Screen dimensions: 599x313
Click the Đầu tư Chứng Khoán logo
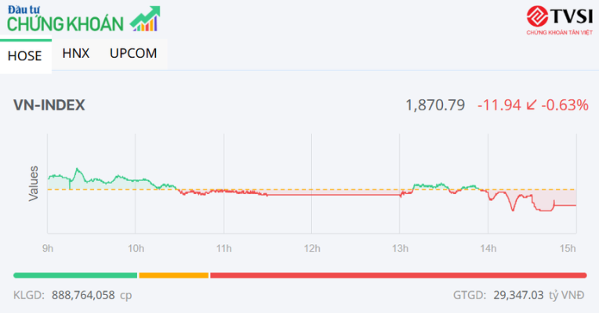click(x=65, y=19)
